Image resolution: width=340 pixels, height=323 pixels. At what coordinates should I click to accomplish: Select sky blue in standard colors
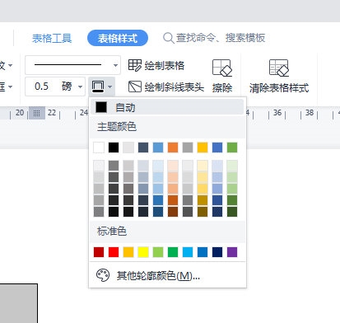pyautogui.click(x=188, y=252)
